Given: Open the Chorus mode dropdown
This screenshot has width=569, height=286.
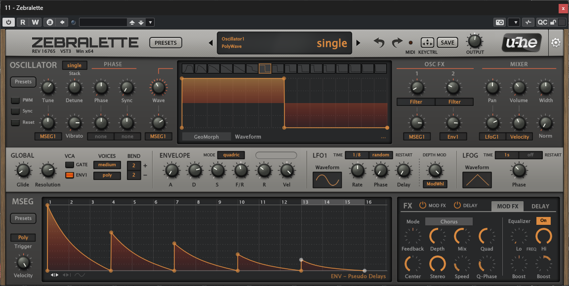Looking at the screenshot, I should tap(449, 221).
